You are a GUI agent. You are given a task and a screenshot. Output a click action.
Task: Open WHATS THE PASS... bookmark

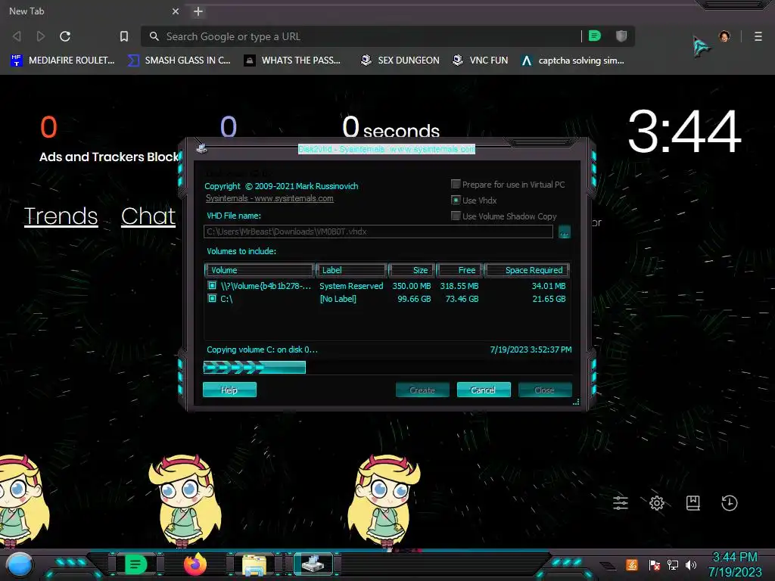[293, 61]
